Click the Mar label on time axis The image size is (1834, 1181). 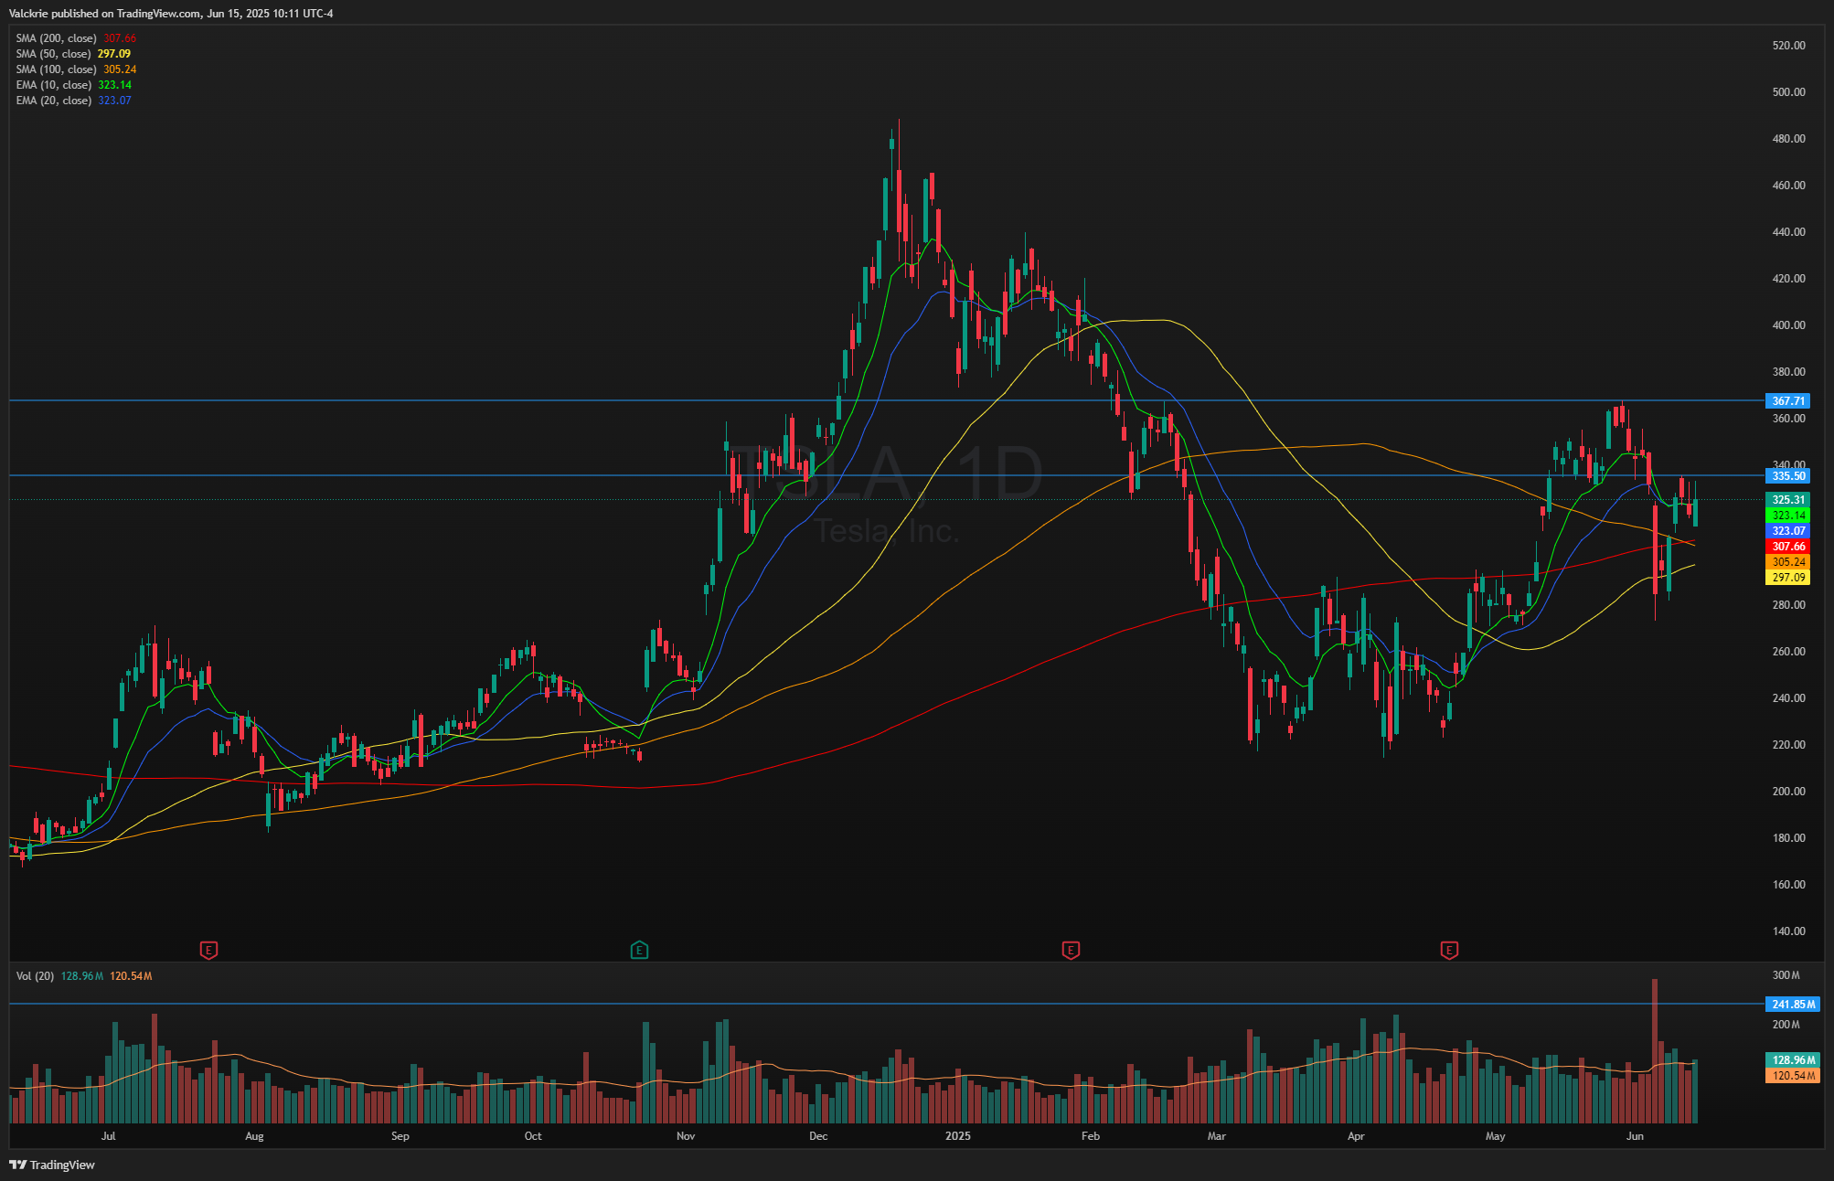[x=1216, y=1136]
